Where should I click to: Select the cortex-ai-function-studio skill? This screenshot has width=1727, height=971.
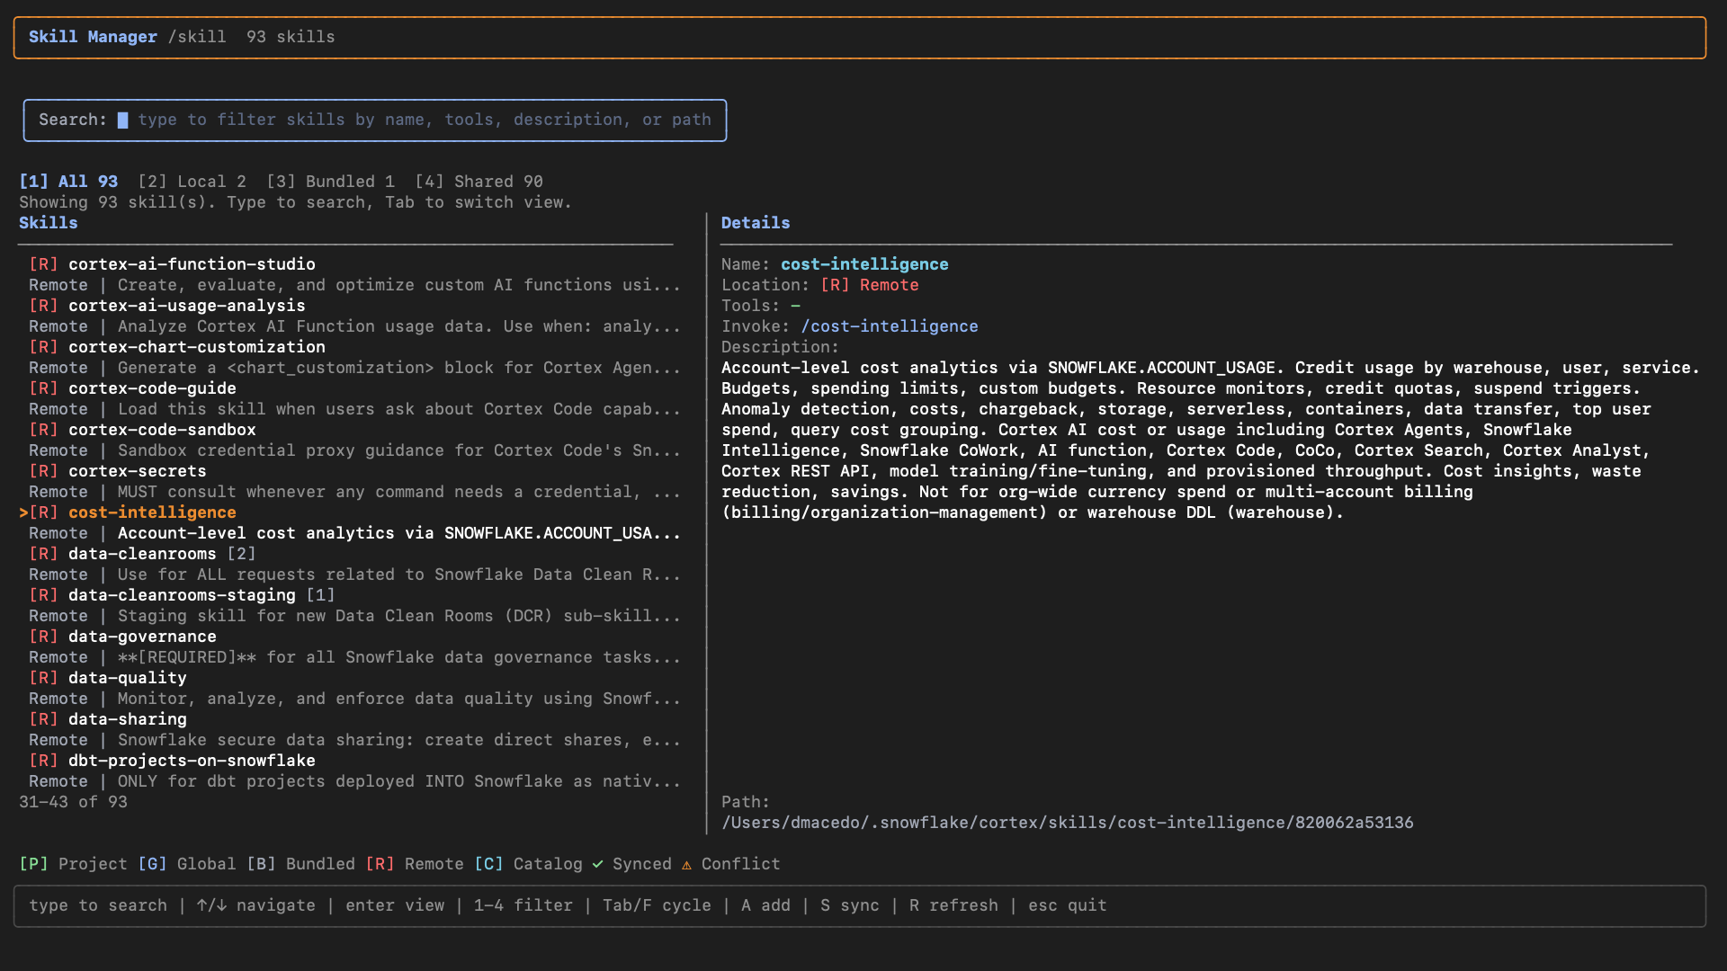click(x=192, y=264)
